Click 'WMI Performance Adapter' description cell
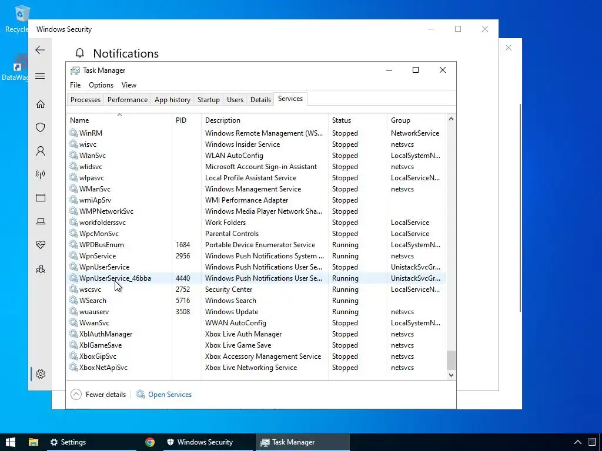 (246, 200)
